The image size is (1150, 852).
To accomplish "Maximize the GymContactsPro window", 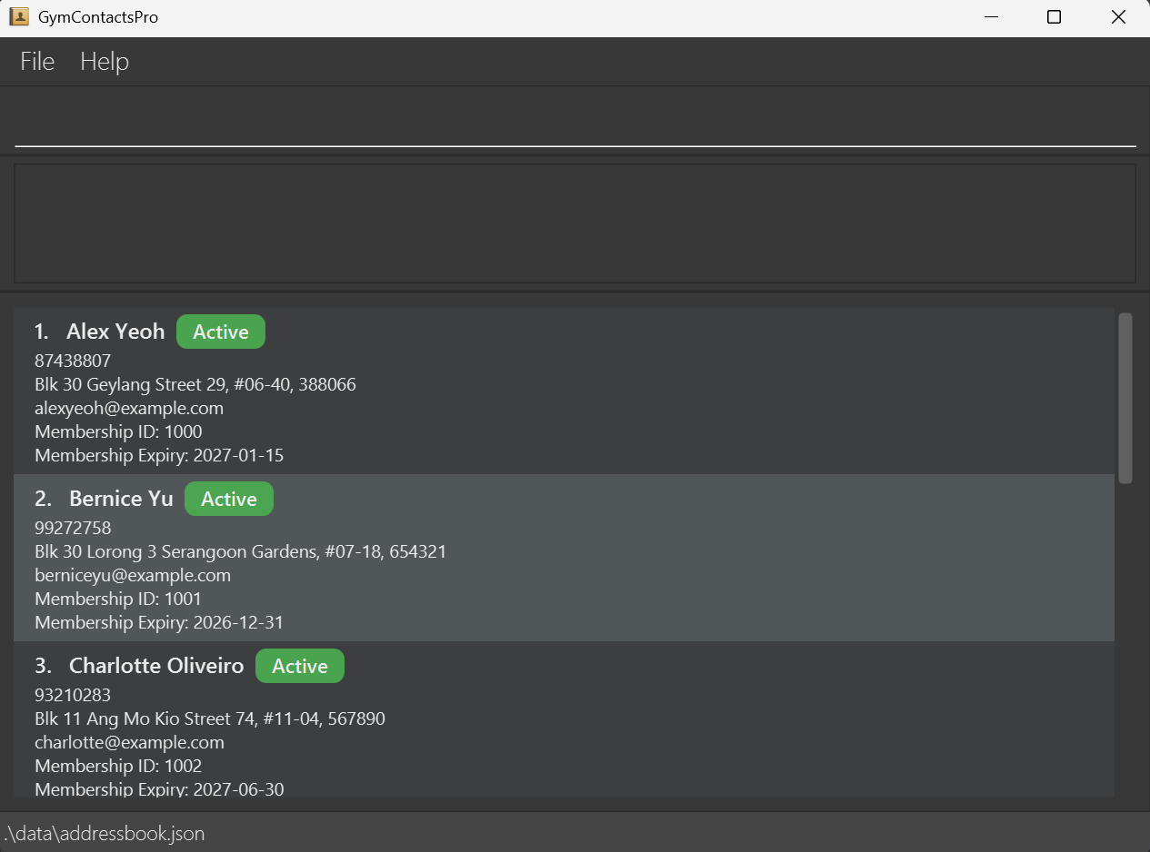I will [x=1054, y=17].
